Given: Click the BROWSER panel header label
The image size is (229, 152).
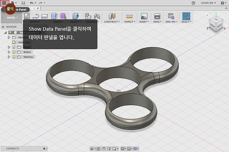Looking at the screenshot, I should [x=11, y=27].
